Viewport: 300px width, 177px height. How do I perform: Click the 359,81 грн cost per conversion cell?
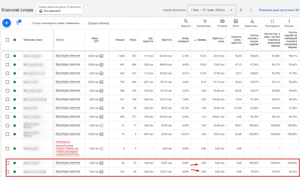[x=218, y=117]
